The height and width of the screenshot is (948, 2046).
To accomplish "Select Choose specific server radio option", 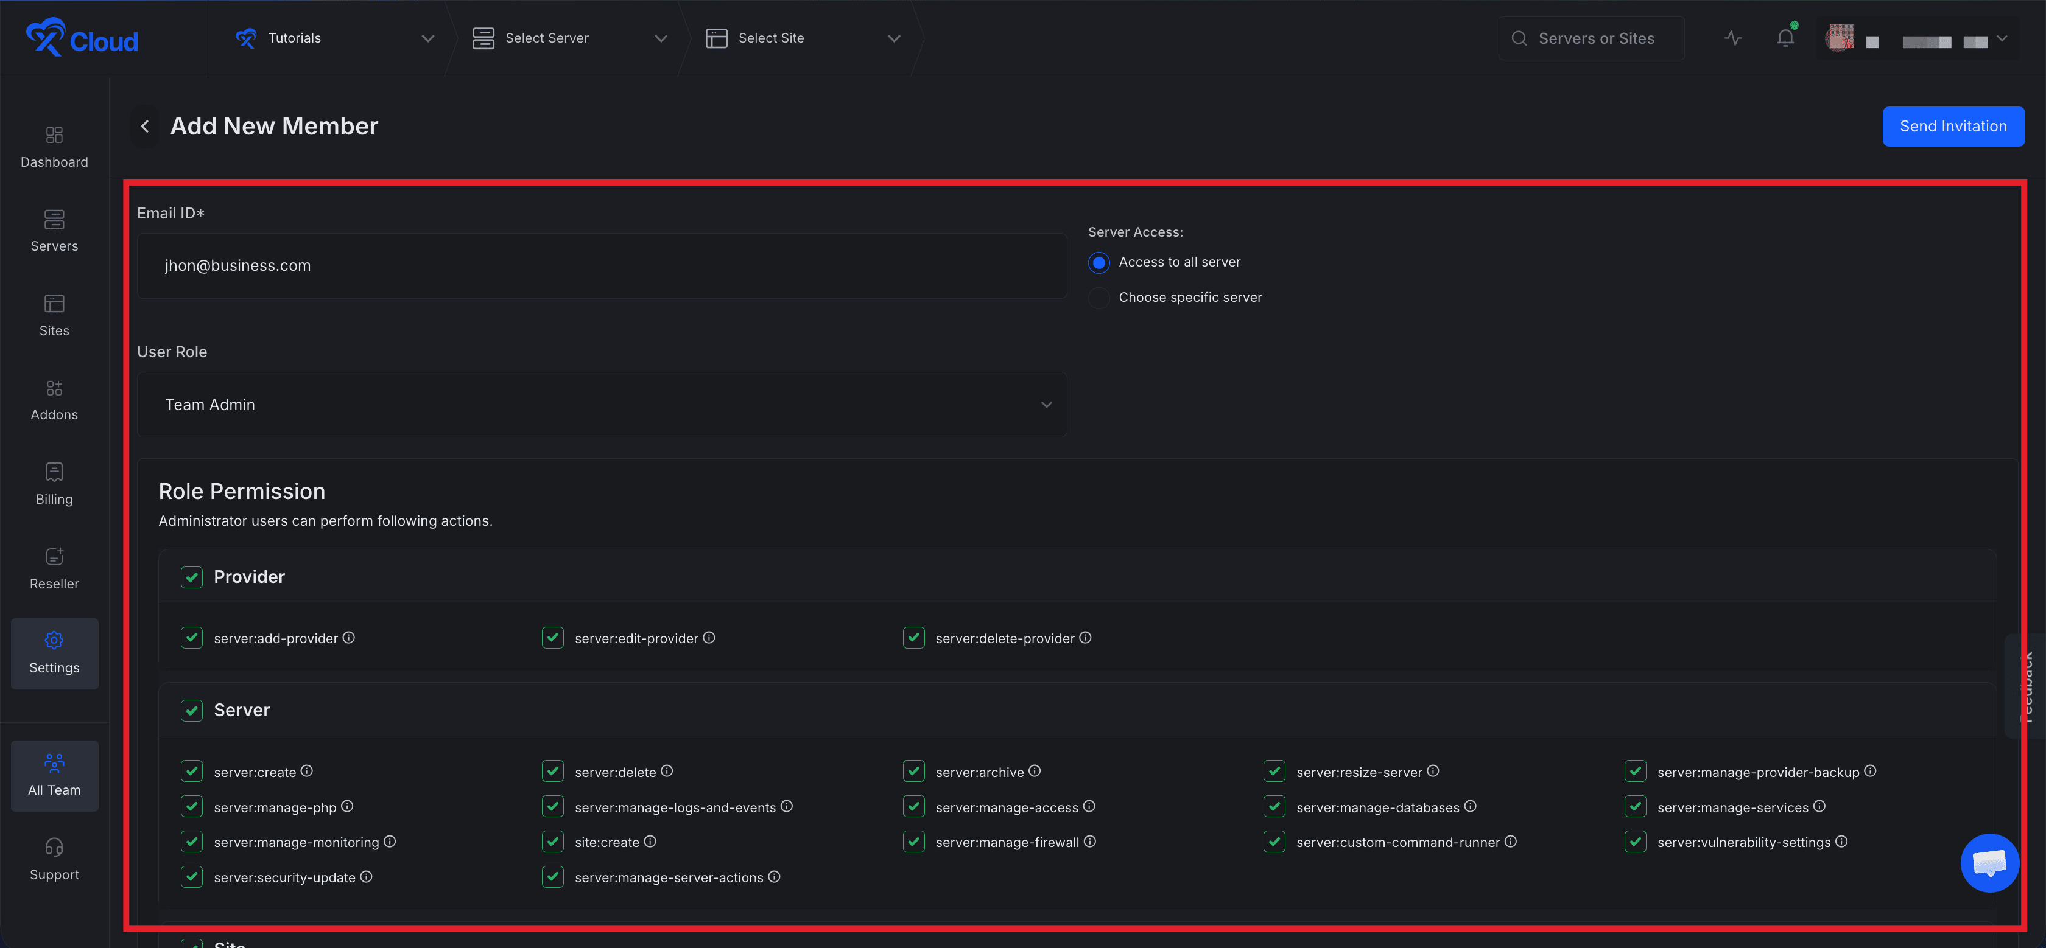I will coord(1099,298).
